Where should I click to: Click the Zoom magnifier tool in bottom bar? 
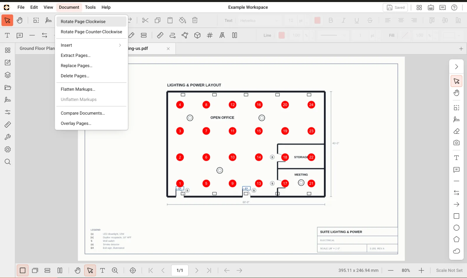tap(115, 270)
